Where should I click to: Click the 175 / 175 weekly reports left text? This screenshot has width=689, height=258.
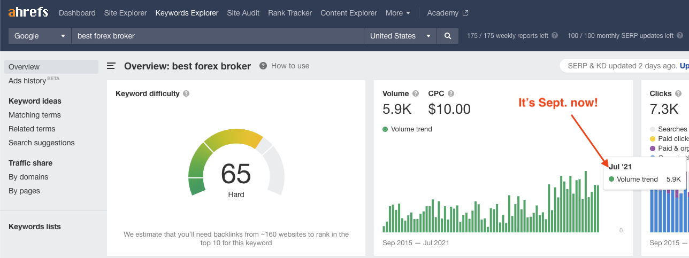point(508,36)
